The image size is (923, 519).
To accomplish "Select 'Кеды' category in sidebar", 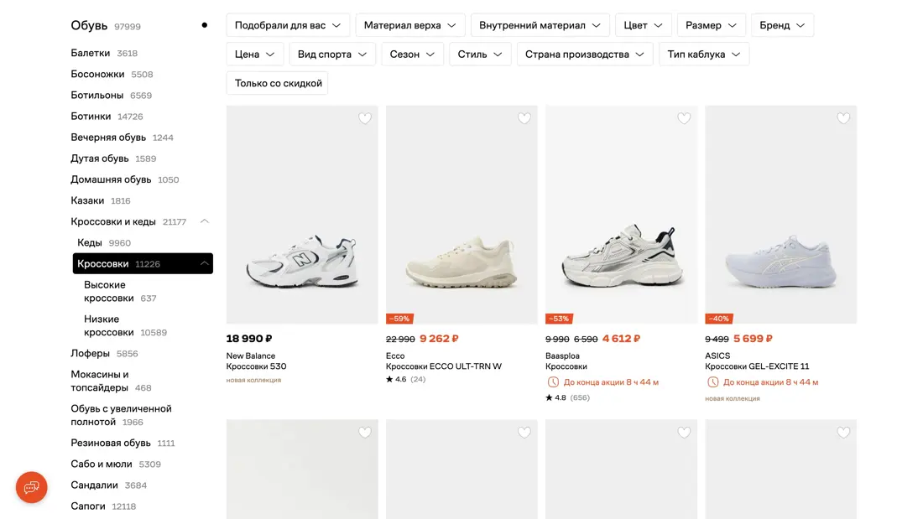I will [x=90, y=242].
